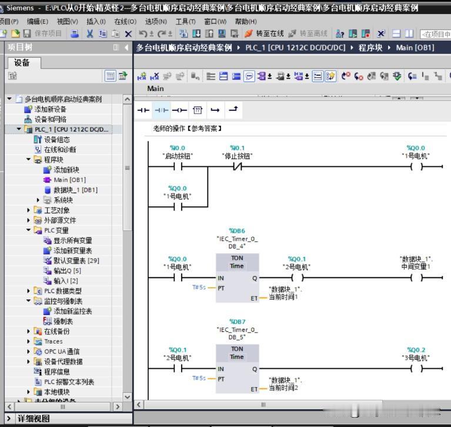
Task: Click the cut scissors icon
Action: pos(90,34)
